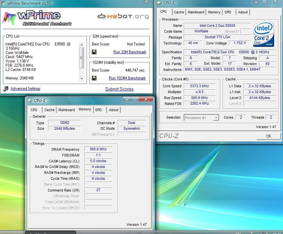Click the Code Name value Wolfdale
The width and height of the screenshot is (283, 234).
pyautogui.click(x=201, y=31)
